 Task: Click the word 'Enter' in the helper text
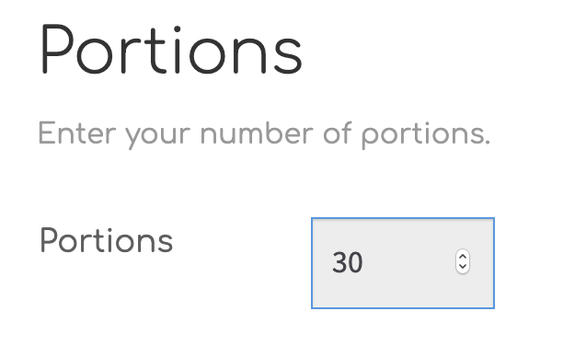point(77,133)
